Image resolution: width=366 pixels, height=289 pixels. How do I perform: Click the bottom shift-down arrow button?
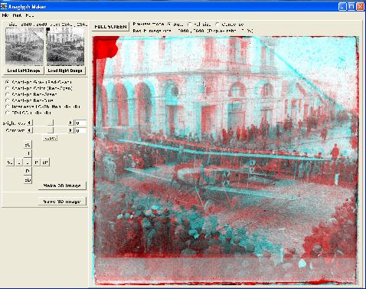28,180
